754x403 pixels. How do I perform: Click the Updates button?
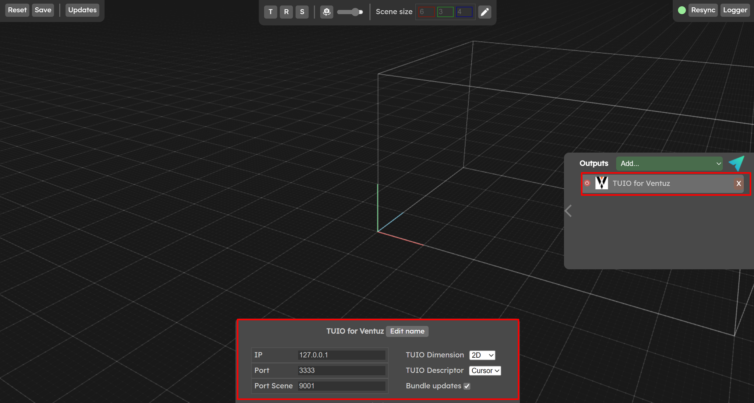pyautogui.click(x=82, y=10)
